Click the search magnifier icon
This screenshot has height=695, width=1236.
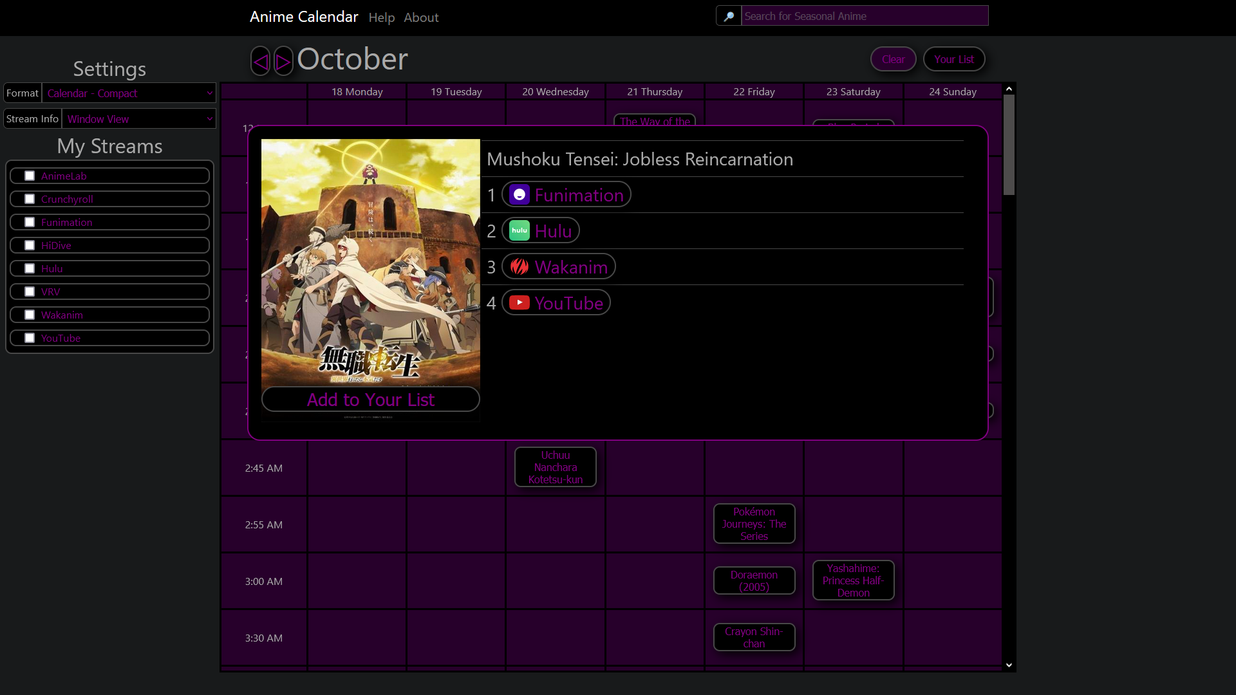[729, 16]
